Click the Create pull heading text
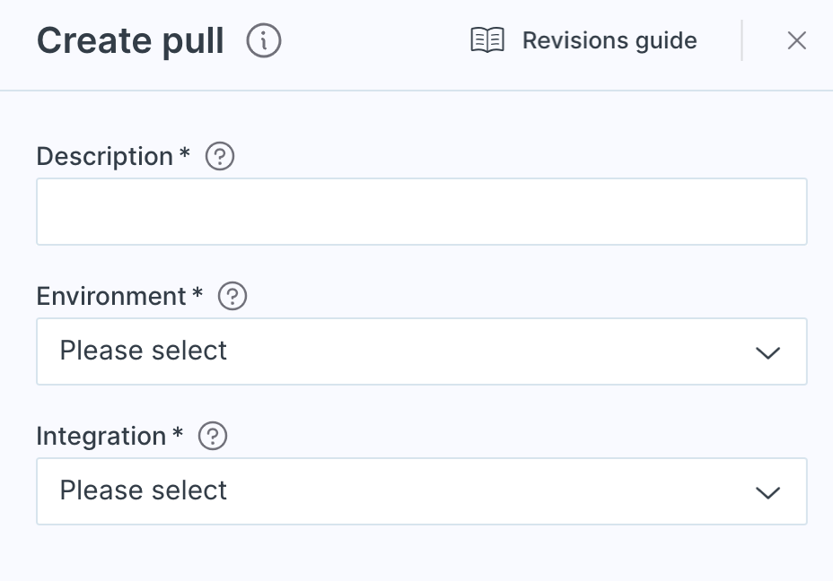833x581 pixels. [130, 41]
